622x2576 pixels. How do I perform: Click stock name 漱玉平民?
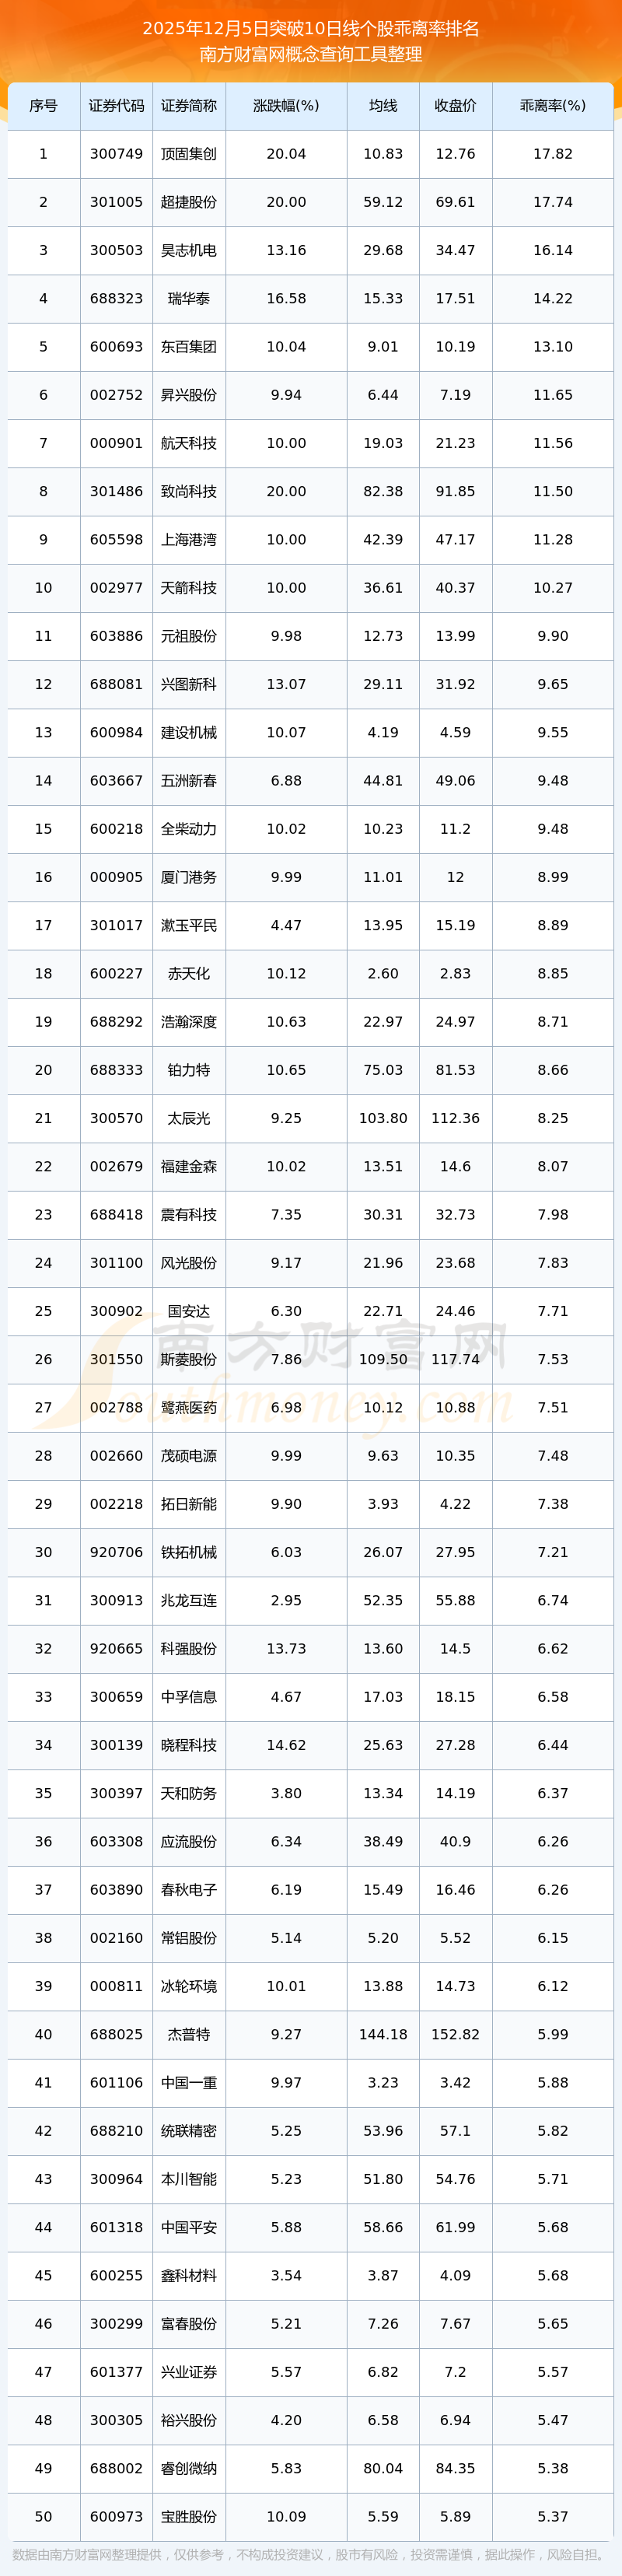[x=189, y=925]
